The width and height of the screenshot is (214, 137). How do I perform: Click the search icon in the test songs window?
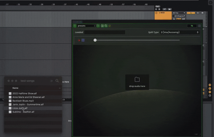coord(57,81)
